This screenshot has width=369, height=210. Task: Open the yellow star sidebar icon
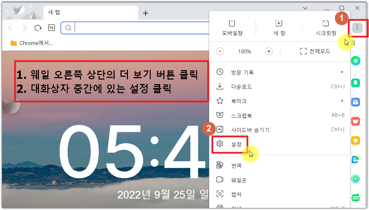coord(356,141)
